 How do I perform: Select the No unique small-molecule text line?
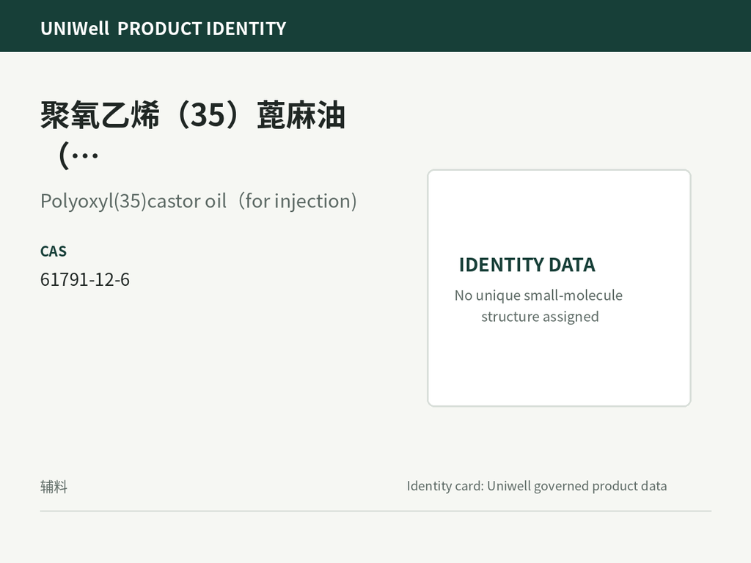tap(538, 295)
